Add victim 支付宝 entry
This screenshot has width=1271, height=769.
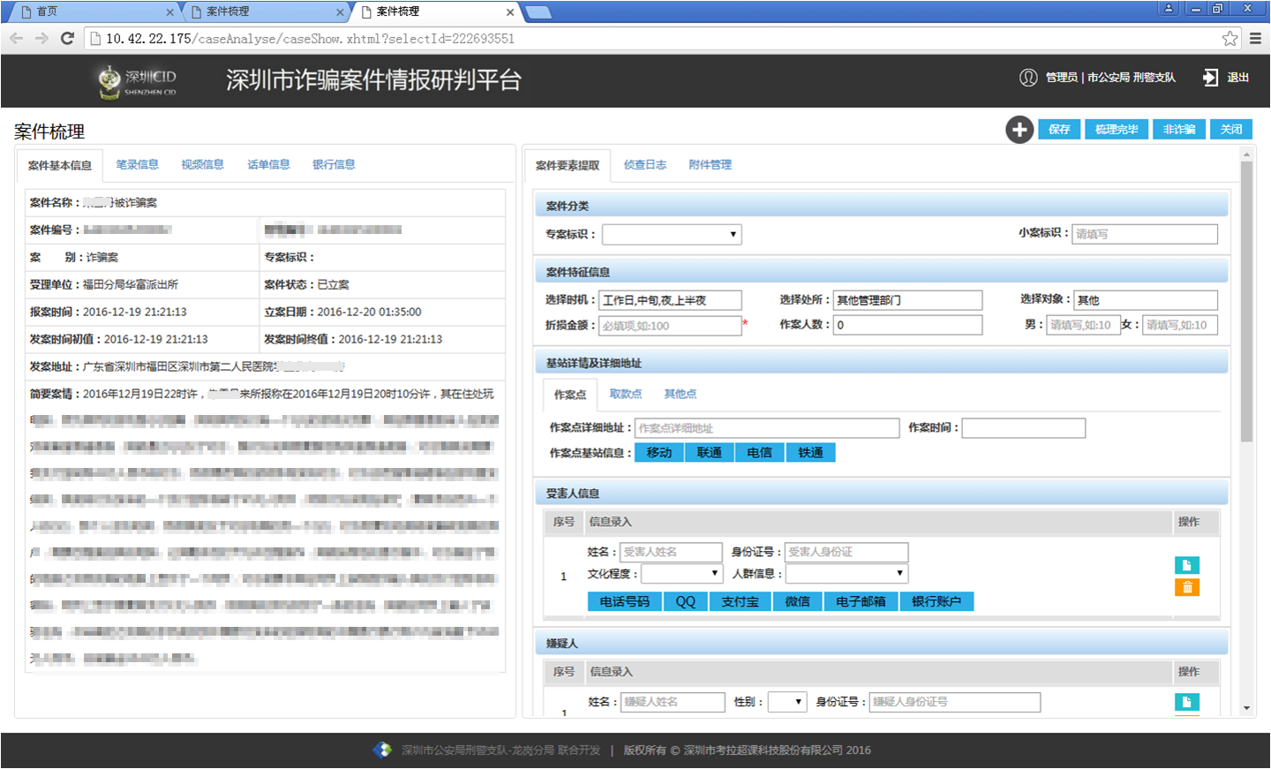coord(741,601)
